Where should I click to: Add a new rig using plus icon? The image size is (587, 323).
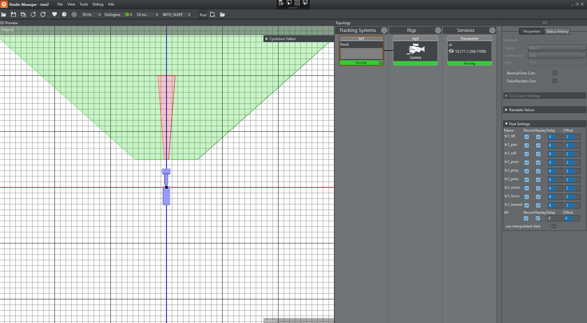point(438,30)
